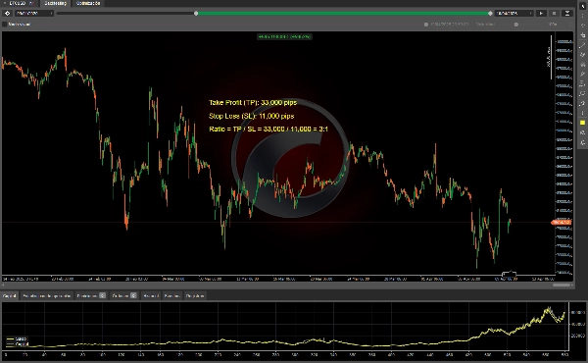Start the backtest with the play button
588x363 pixels.
541,13
